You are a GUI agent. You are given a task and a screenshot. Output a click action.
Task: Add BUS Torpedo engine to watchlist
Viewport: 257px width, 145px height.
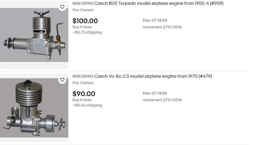click(62, 7)
